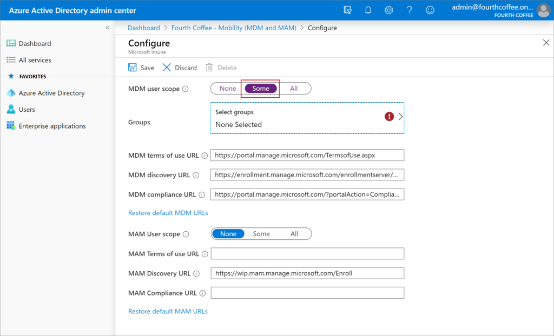Open Enterprise applications in sidebar
The width and height of the screenshot is (554, 336).
[x=52, y=126]
